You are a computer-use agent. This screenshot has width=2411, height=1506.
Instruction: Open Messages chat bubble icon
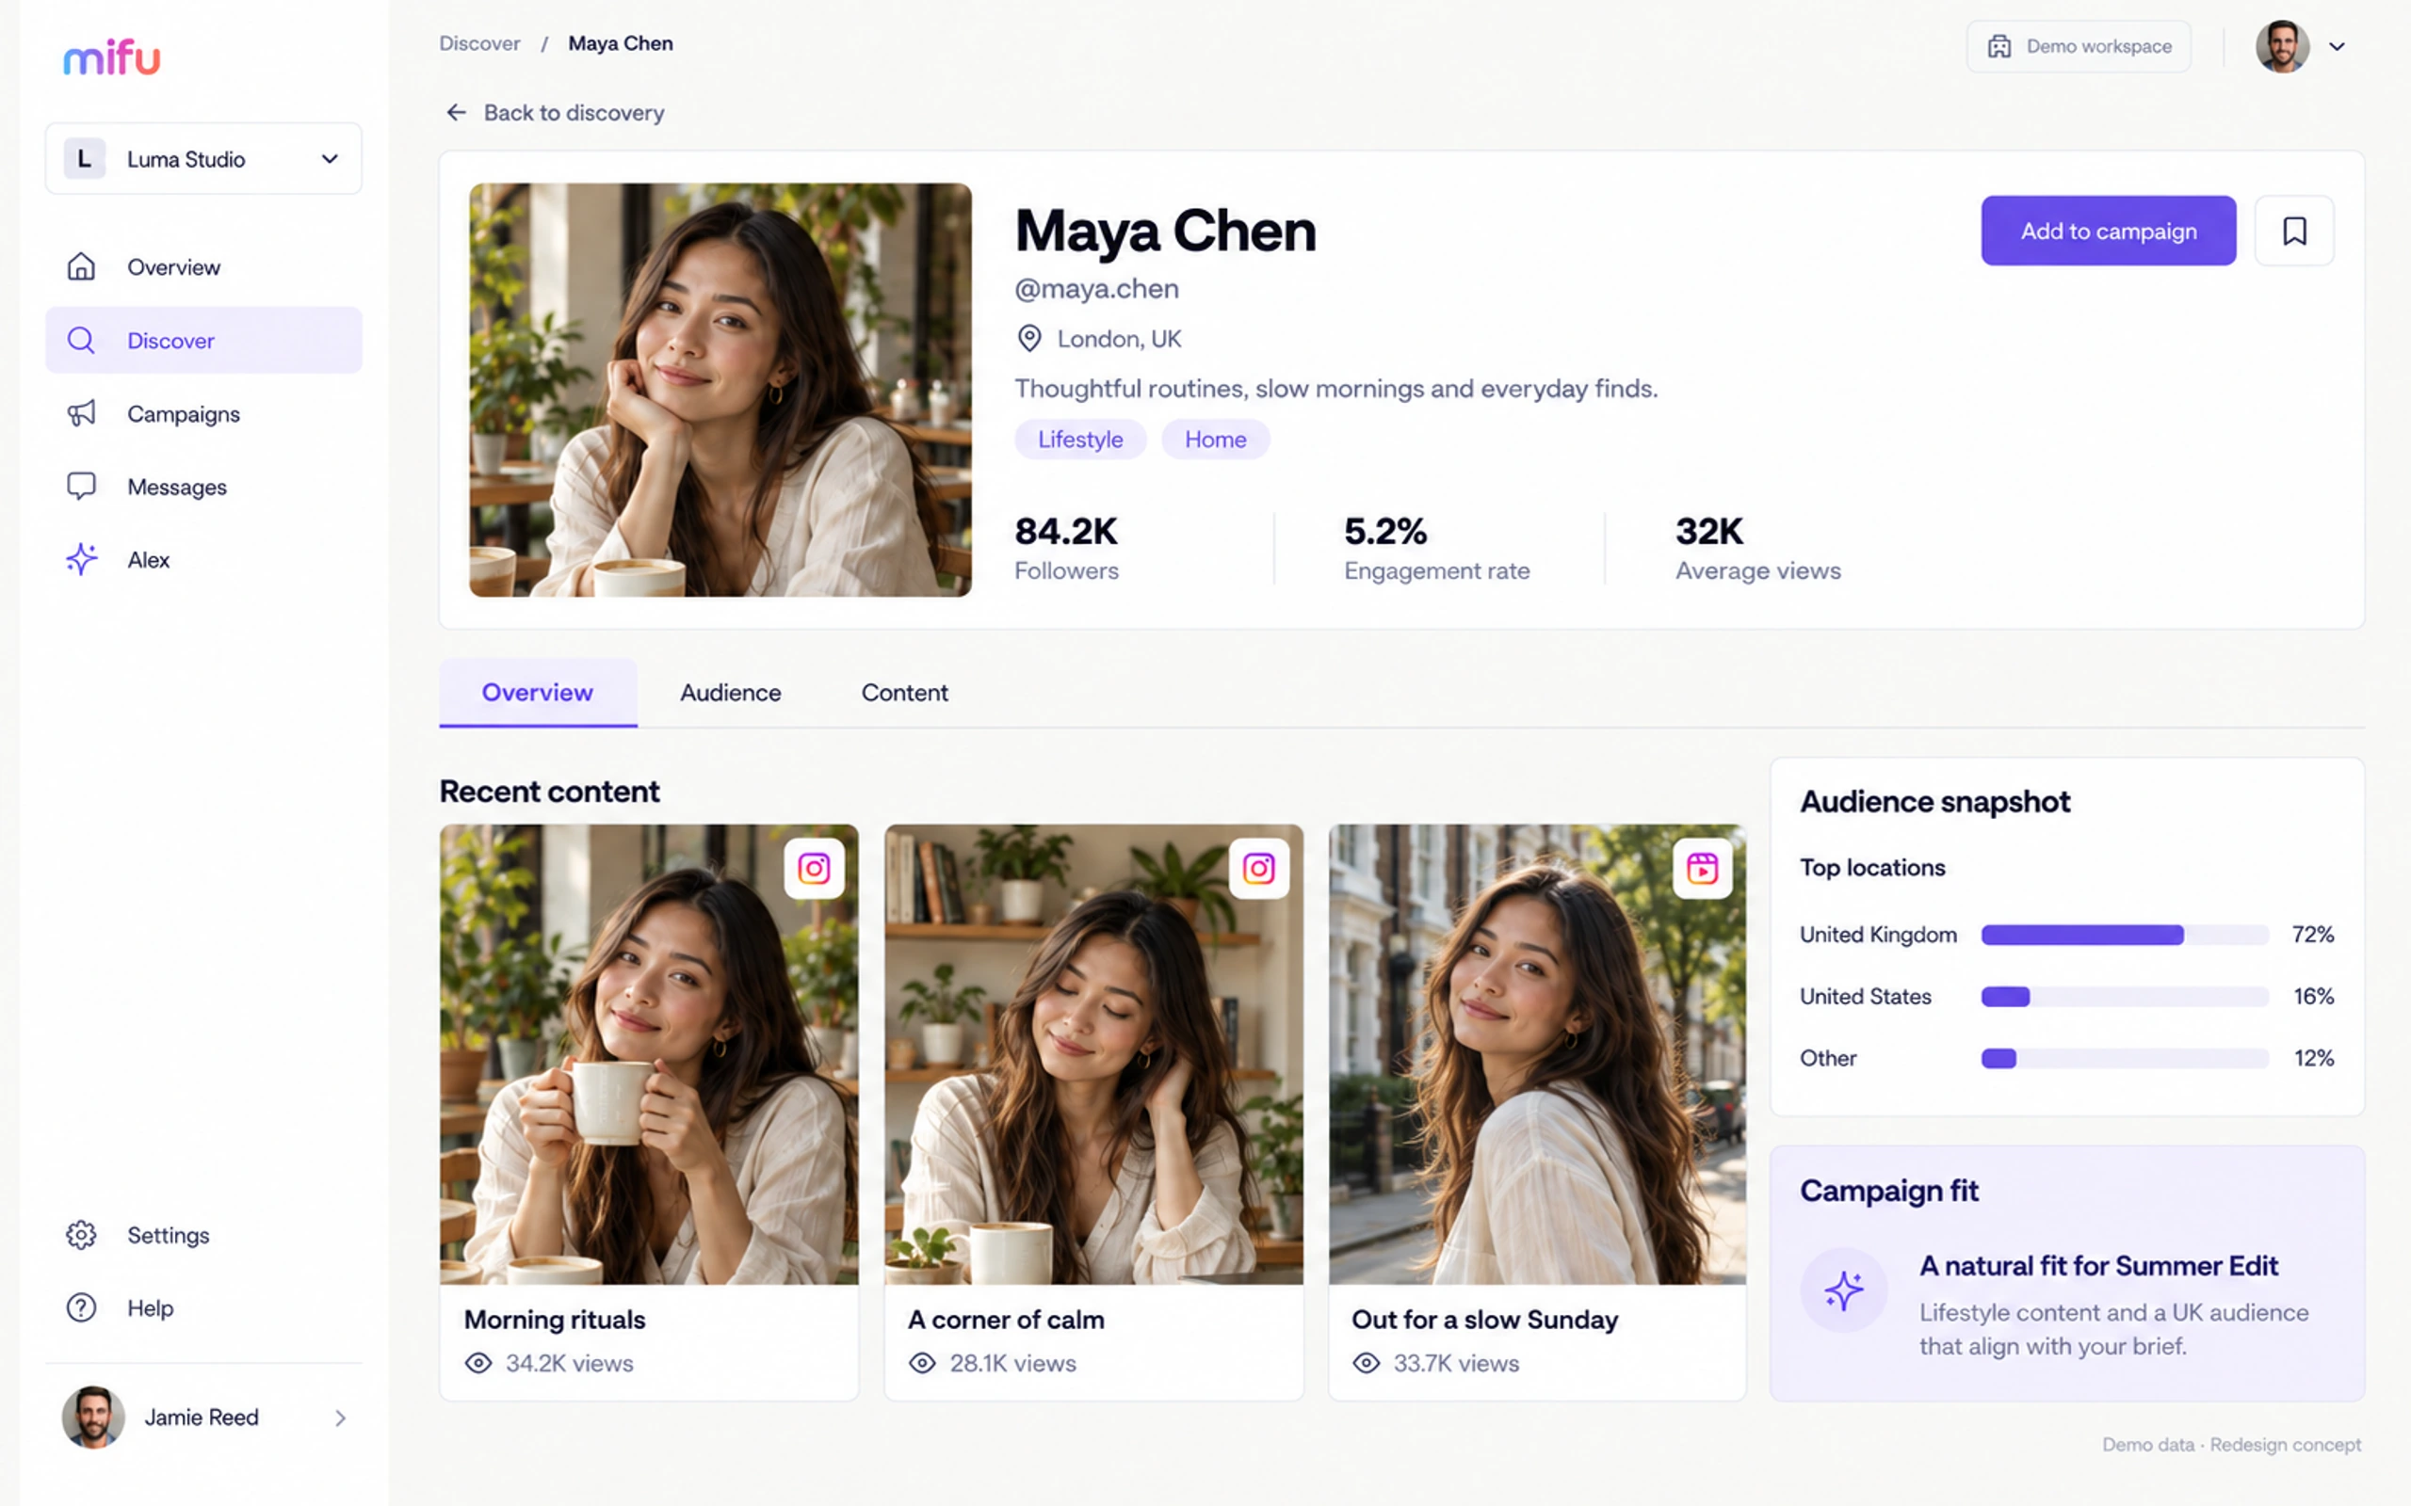(x=81, y=486)
